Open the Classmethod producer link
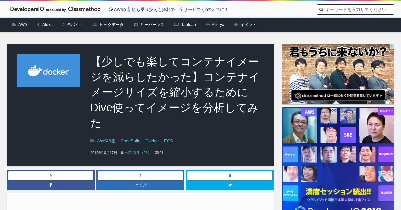The image size is (401, 210). 84,9
